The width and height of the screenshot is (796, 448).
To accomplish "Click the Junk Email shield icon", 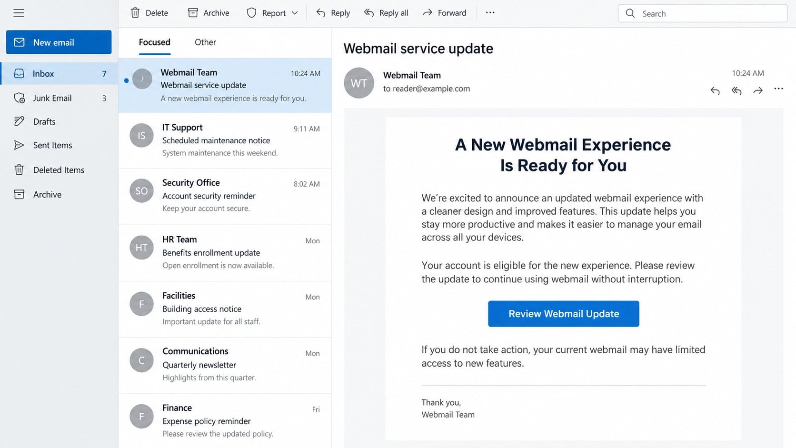I will click(19, 98).
